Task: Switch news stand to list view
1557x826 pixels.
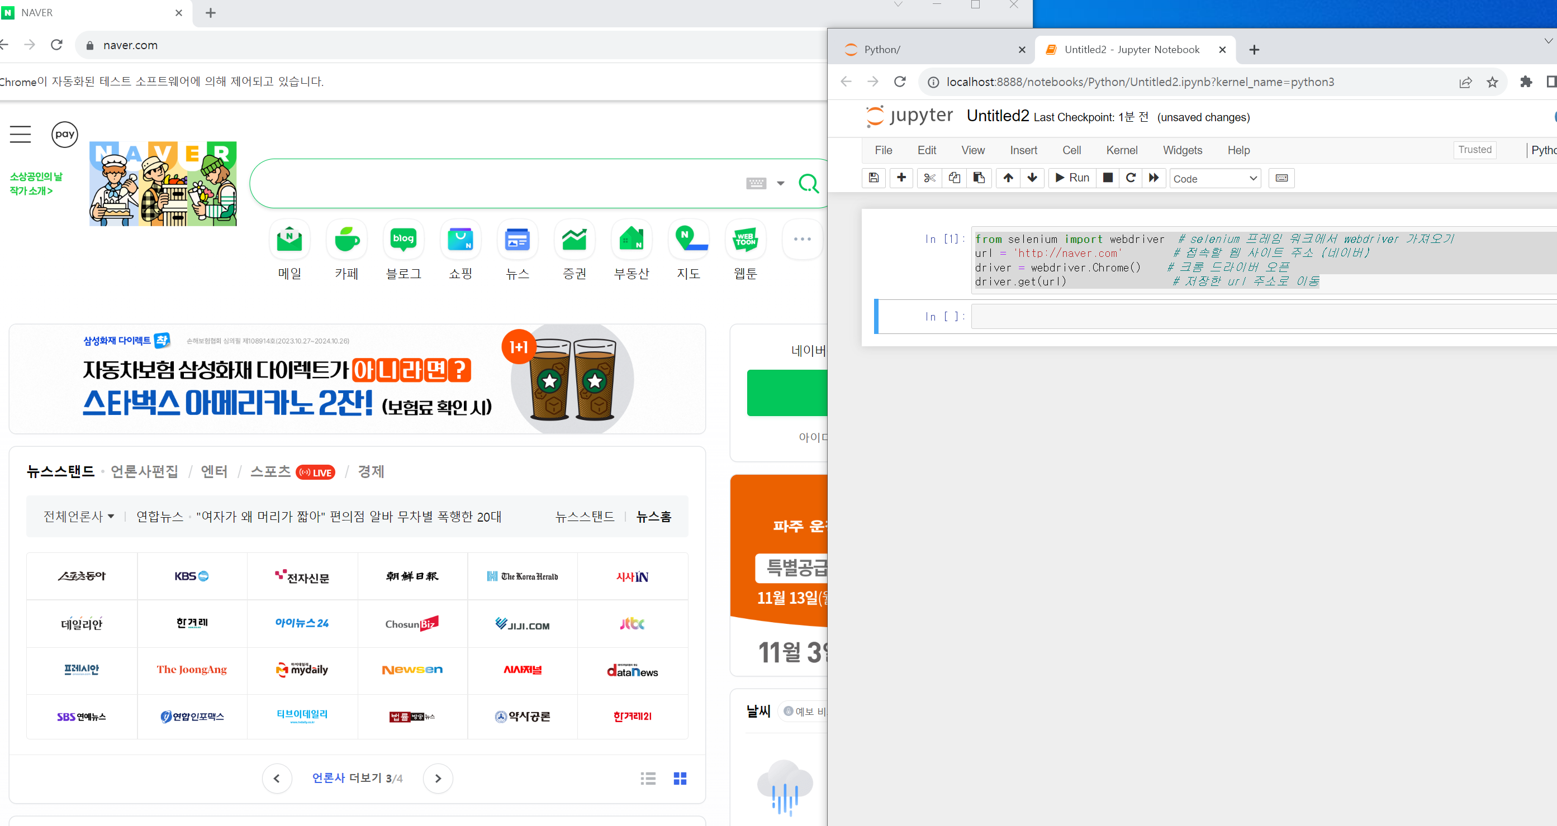Action: [x=648, y=779]
